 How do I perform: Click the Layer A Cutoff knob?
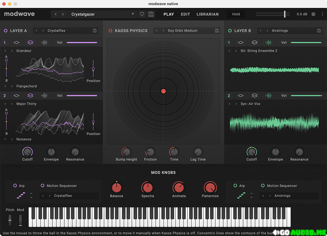pos(28,152)
